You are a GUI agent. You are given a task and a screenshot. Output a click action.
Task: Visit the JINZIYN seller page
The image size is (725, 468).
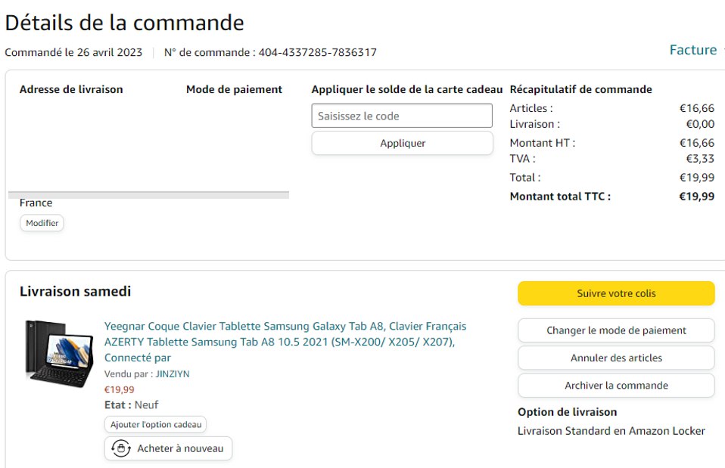pos(173,373)
